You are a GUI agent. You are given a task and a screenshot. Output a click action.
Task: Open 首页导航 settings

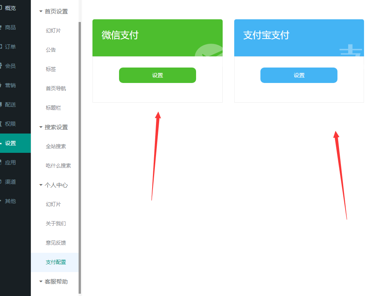point(55,88)
